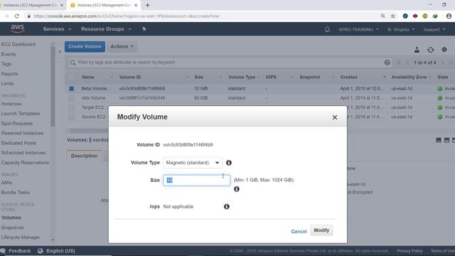Open the Volume Type dropdown

coord(193,163)
